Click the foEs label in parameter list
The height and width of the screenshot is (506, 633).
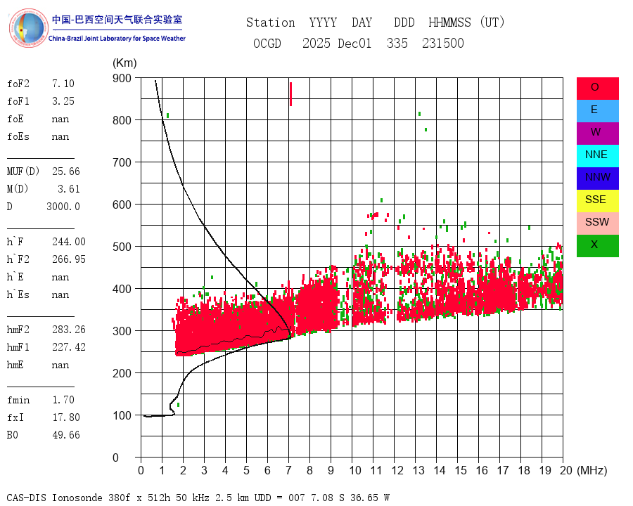pos(18,136)
